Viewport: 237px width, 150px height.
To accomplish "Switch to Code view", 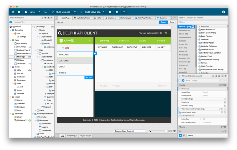I will coord(172,22).
